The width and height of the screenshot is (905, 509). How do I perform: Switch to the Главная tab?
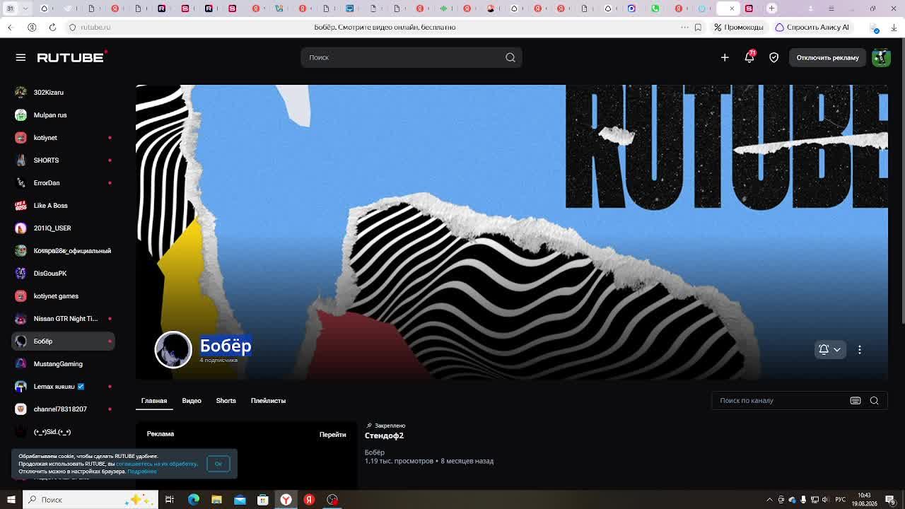tap(154, 401)
